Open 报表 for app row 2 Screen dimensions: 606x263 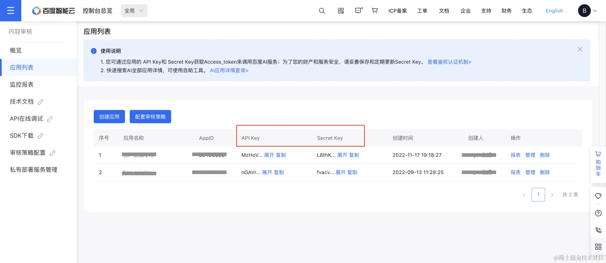click(515, 172)
